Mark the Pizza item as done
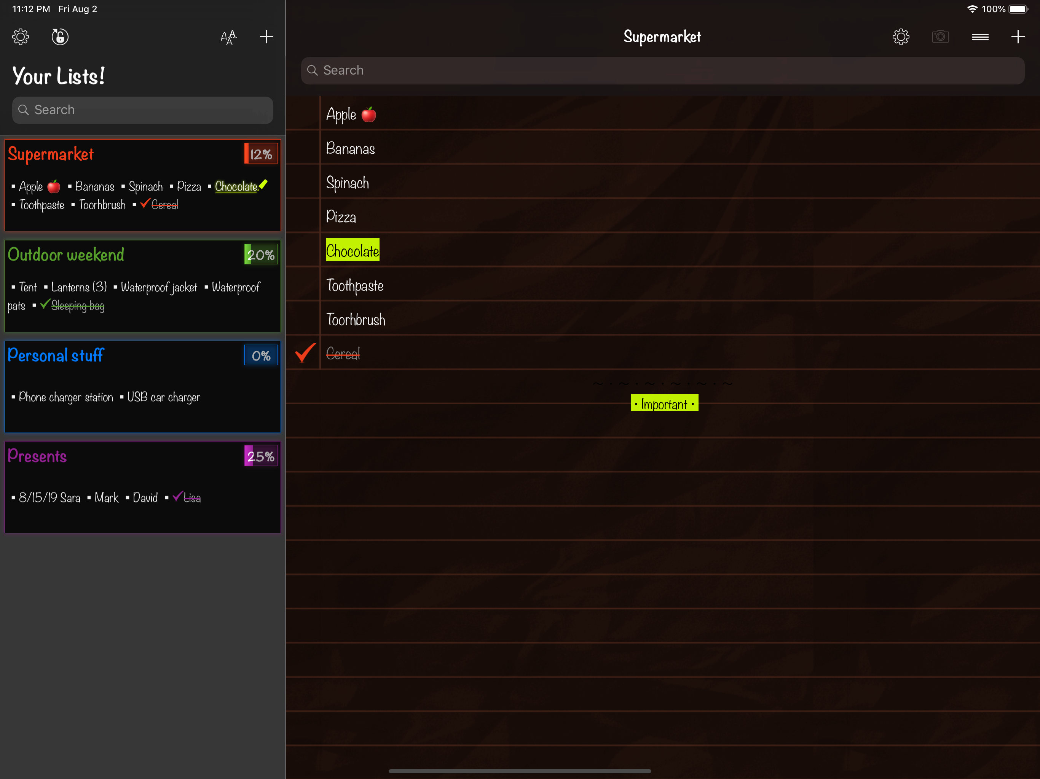 point(303,216)
